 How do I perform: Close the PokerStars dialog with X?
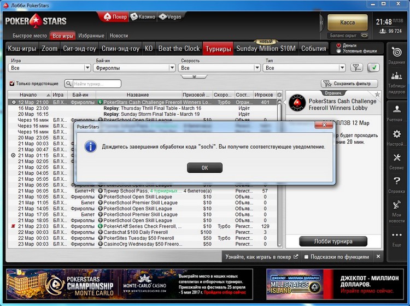point(324,125)
